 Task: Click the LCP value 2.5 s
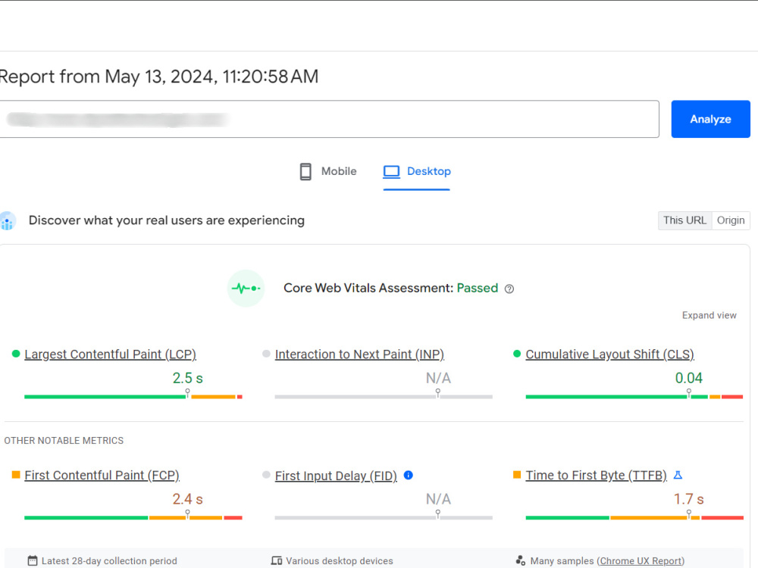click(x=187, y=378)
